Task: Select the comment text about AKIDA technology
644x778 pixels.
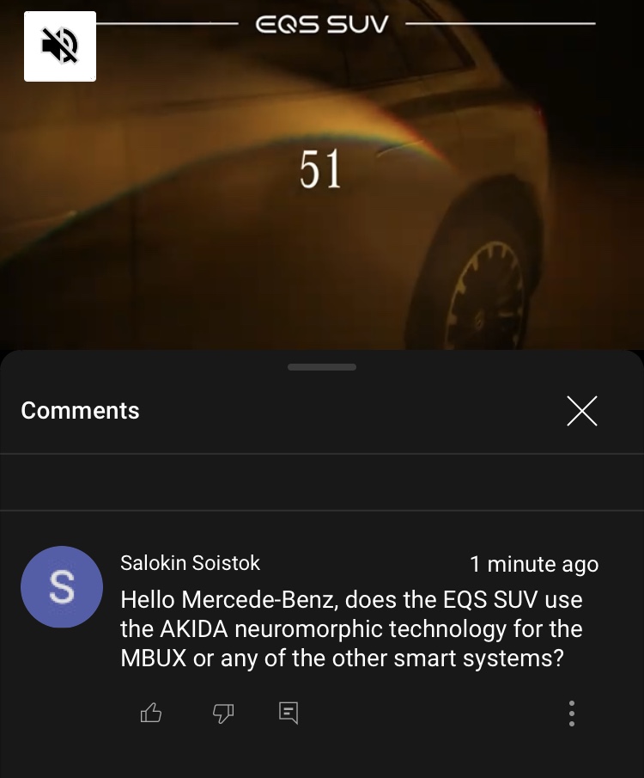Action: [x=351, y=629]
